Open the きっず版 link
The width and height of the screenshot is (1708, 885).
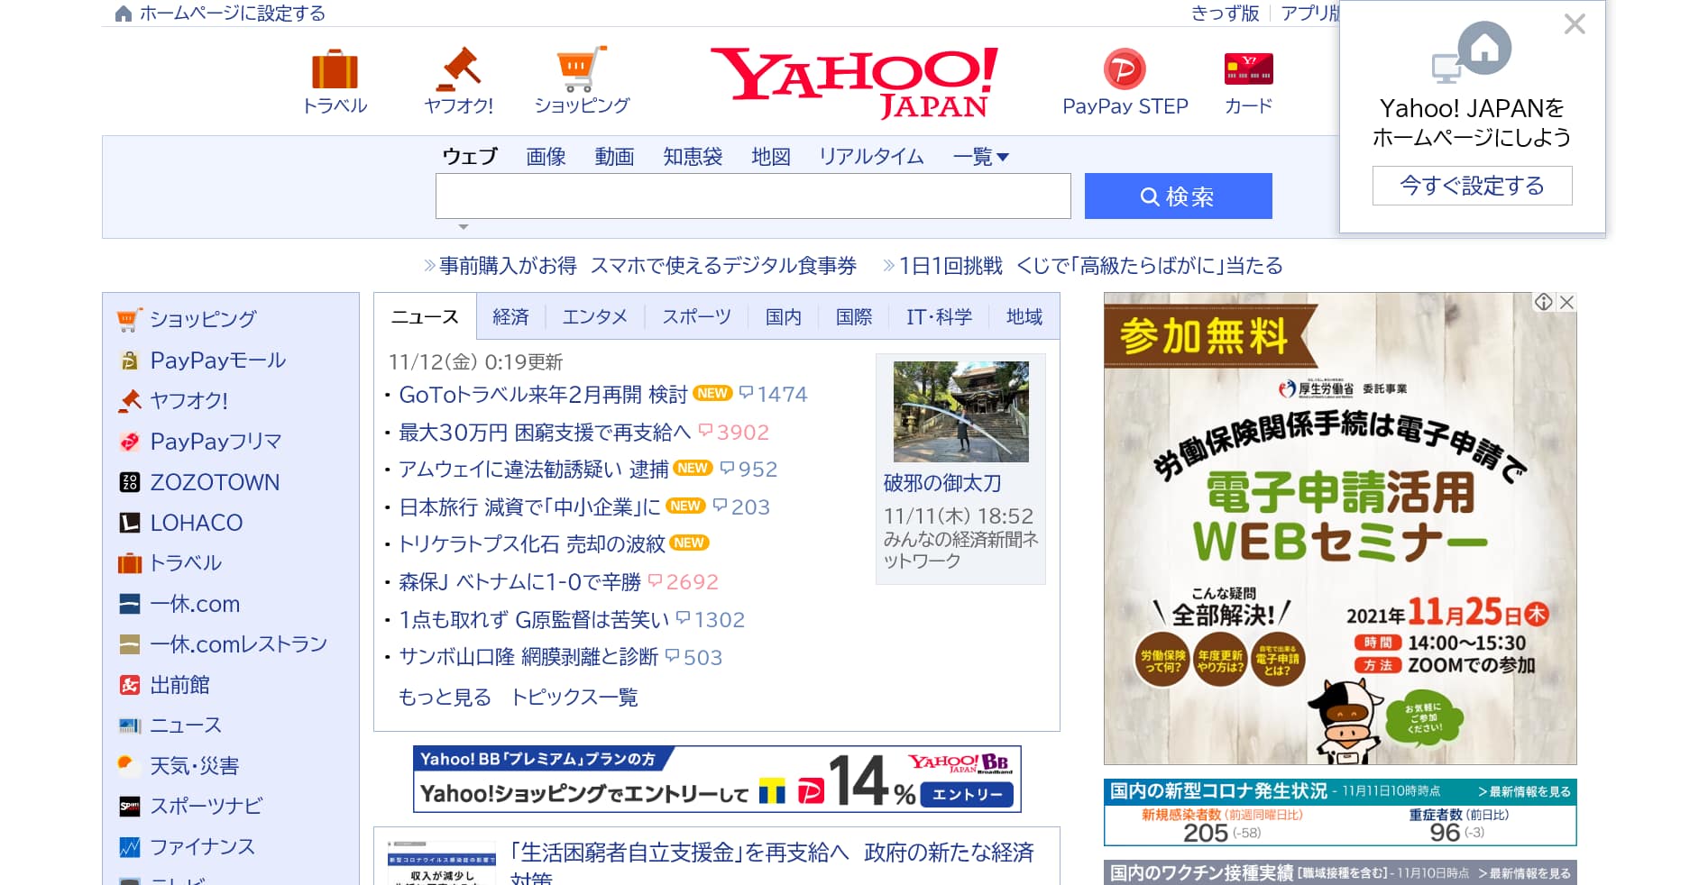pyautogui.click(x=1225, y=14)
